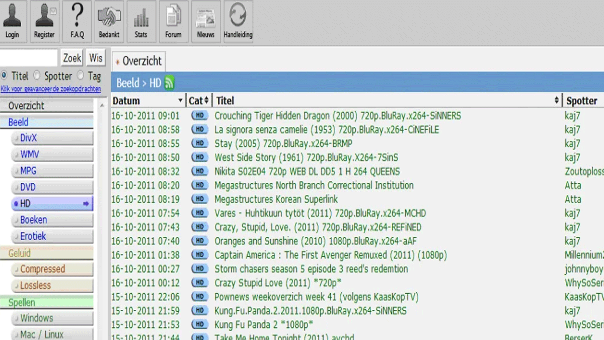604x340 pixels.
Task: Open the Forum documents icon
Action: tap(173, 21)
